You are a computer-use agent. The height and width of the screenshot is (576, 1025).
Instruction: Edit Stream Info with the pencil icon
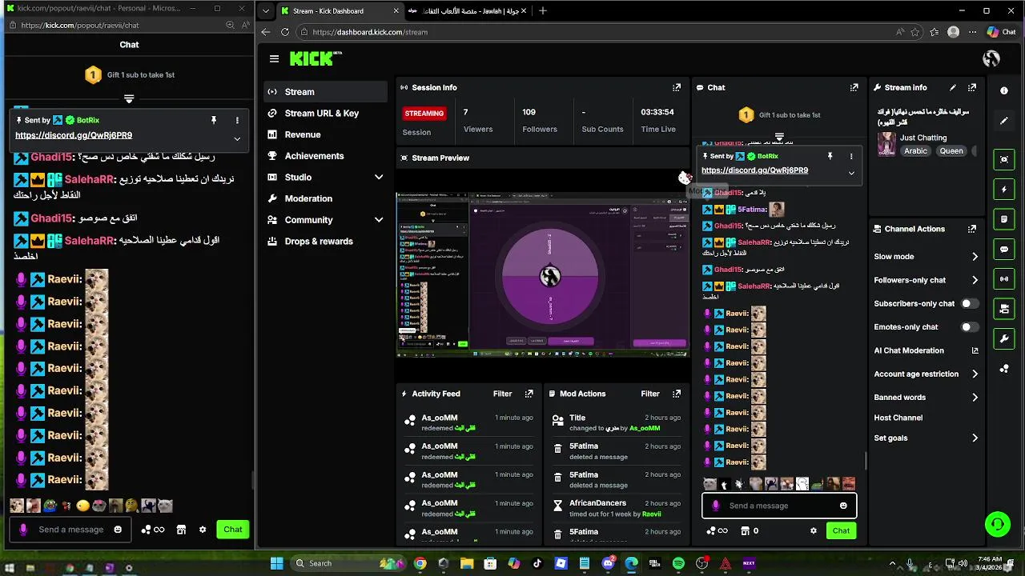click(953, 87)
